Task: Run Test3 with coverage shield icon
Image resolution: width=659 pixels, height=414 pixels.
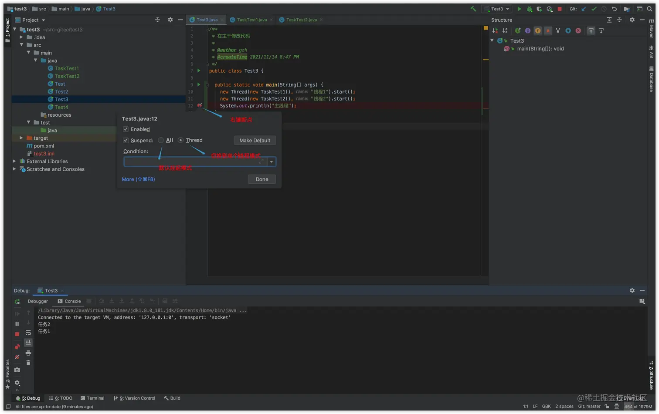Action: click(x=539, y=9)
